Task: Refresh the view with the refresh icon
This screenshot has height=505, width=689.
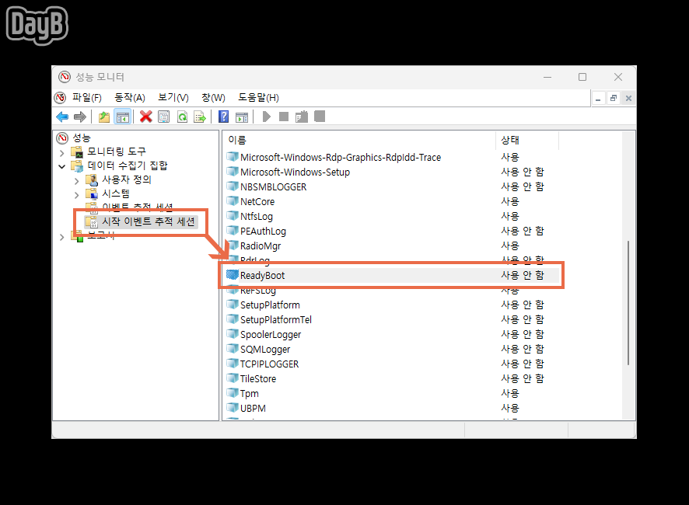Action: point(183,117)
